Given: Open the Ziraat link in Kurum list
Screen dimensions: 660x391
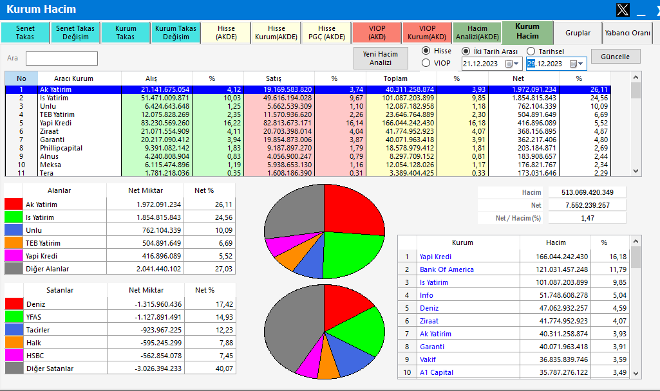Looking at the screenshot, I should click(x=429, y=321).
